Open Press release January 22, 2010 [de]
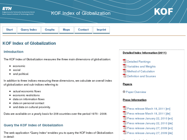The width and height of the screenshot is (187, 140). coord(150,124)
